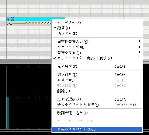Expand 固定長音符入力 (N) submenu
Screen dimensions: 149x135
pyautogui.click(x=97, y=41)
